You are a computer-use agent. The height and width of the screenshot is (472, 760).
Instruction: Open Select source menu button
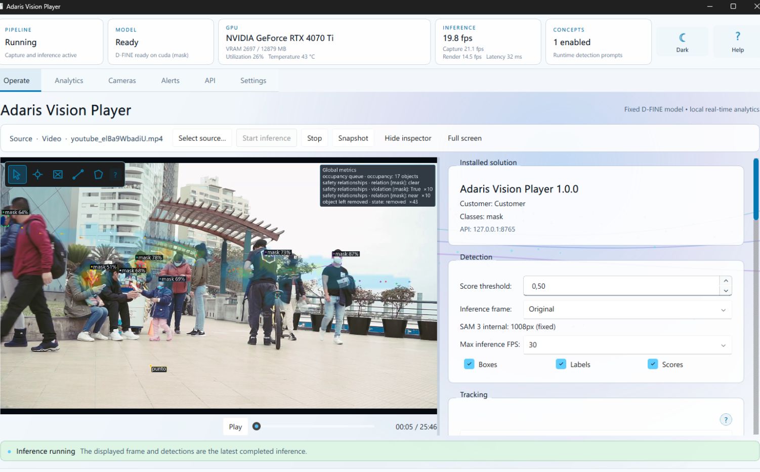(x=202, y=138)
